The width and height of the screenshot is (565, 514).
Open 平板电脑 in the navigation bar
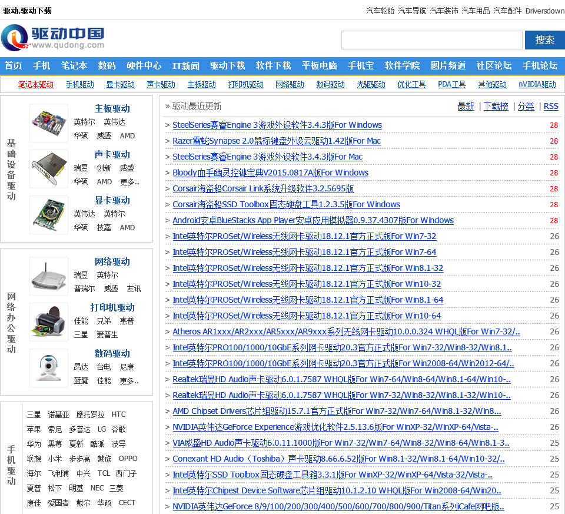(x=319, y=65)
